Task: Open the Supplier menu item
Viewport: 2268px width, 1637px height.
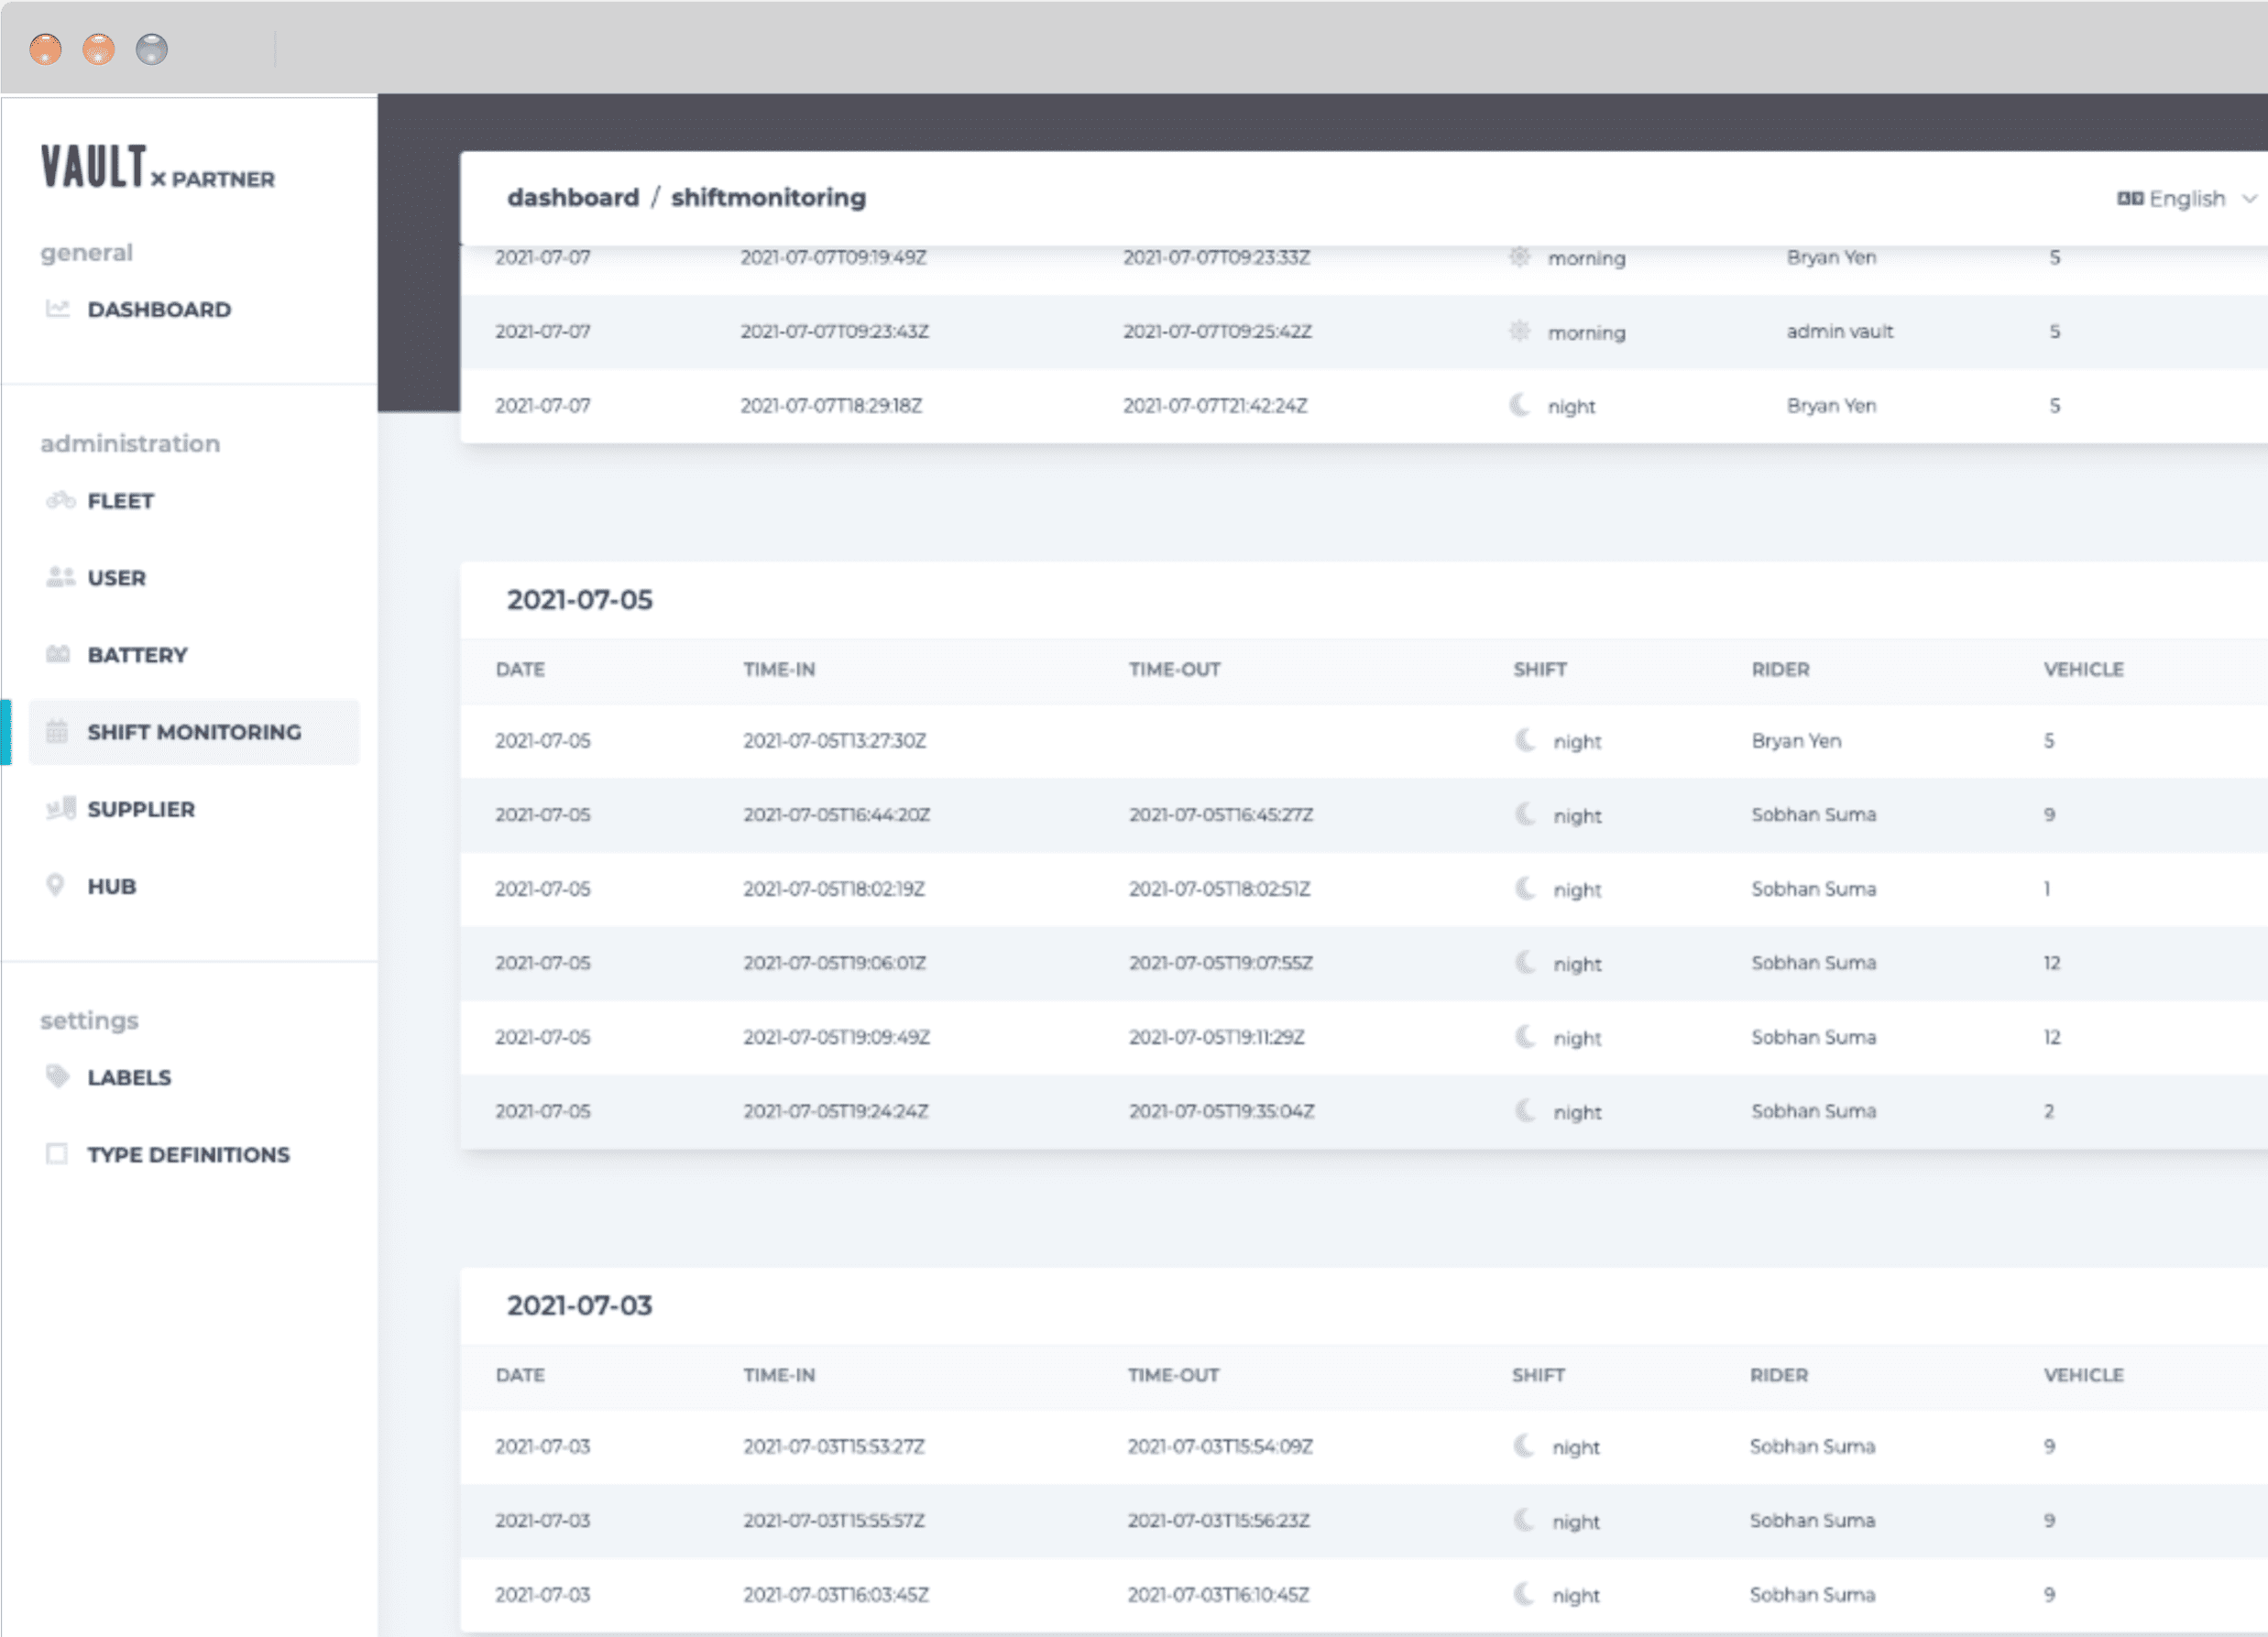Action: 140,809
